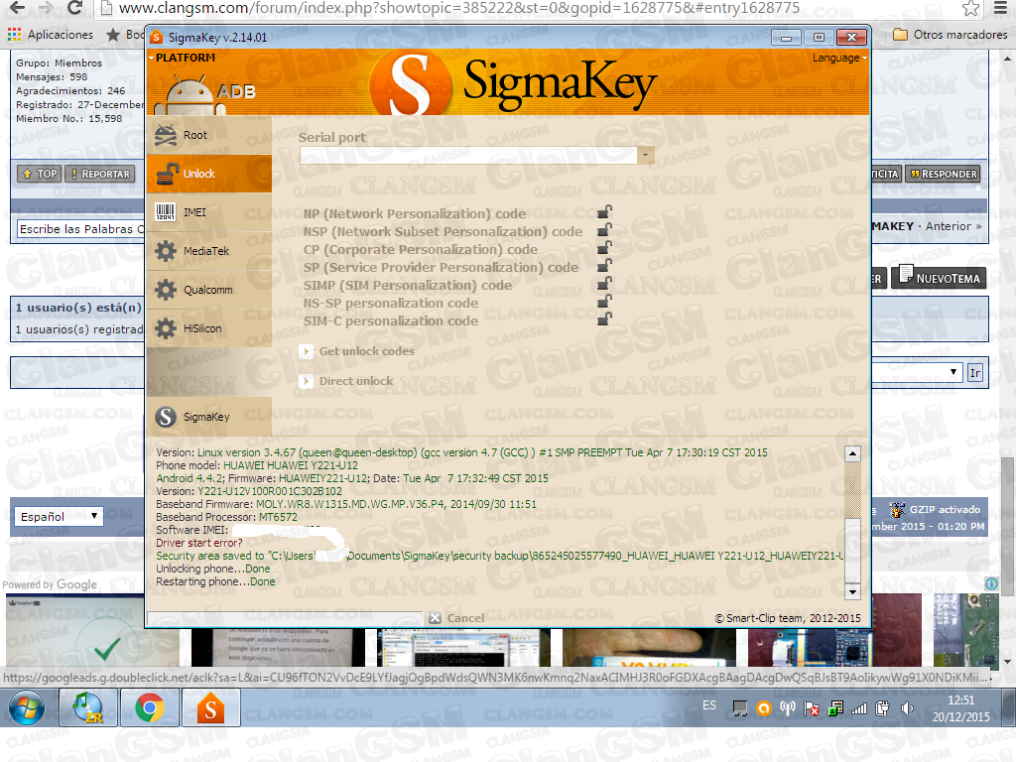Click the network signal bars tray icon
This screenshot has width=1016, height=762.
(859, 708)
